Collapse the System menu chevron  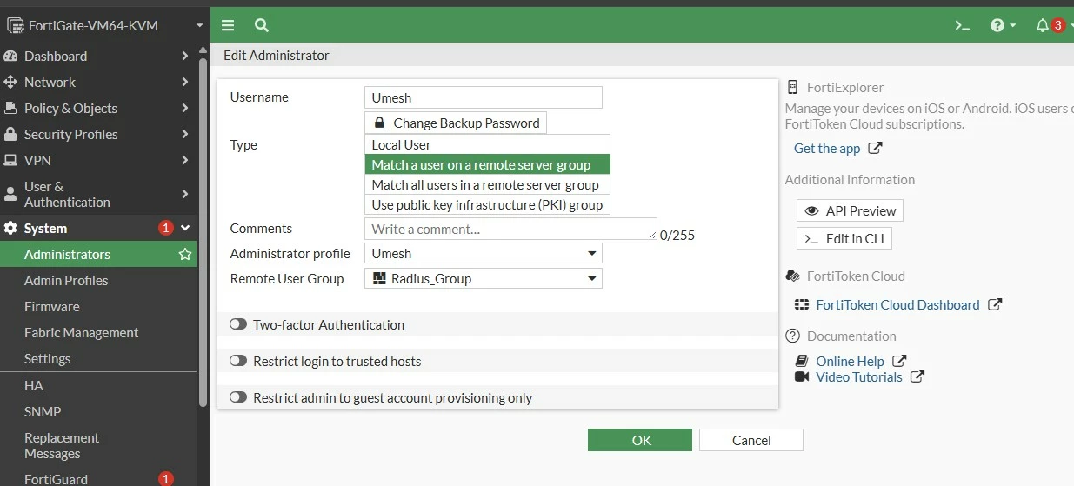184,228
